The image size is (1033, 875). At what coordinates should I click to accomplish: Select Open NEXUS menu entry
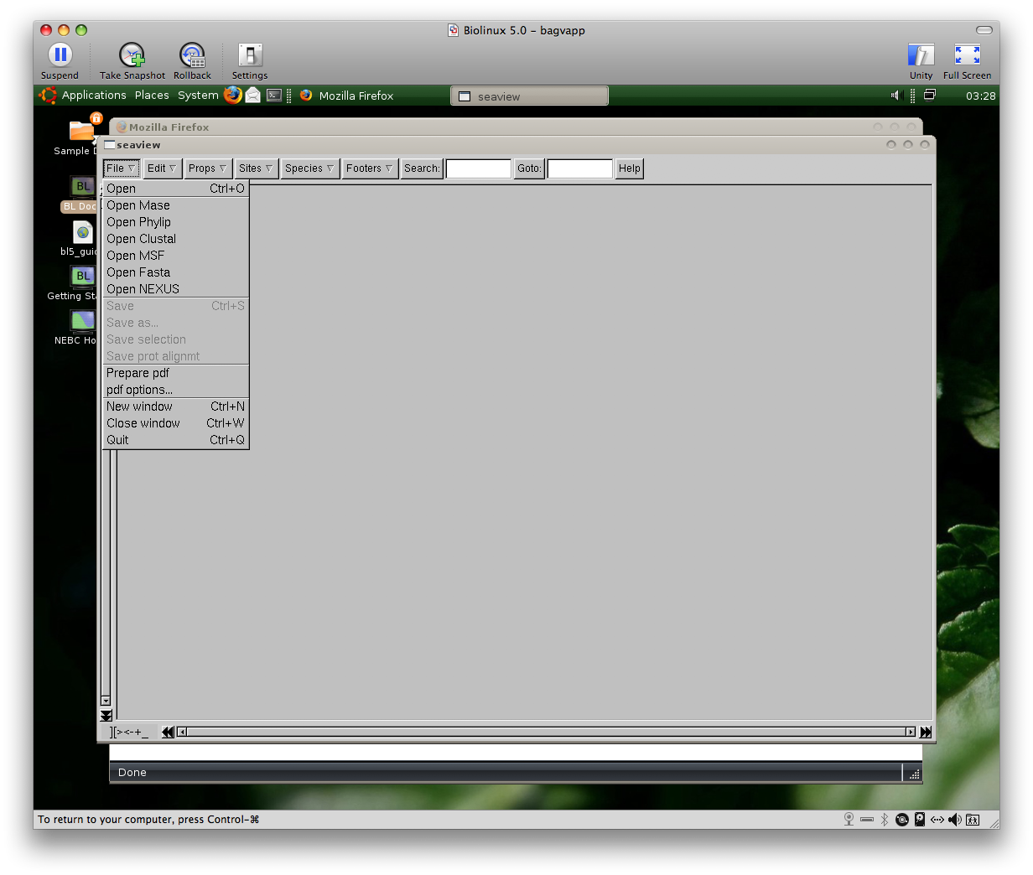pyautogui.click(x=143, y=289)
